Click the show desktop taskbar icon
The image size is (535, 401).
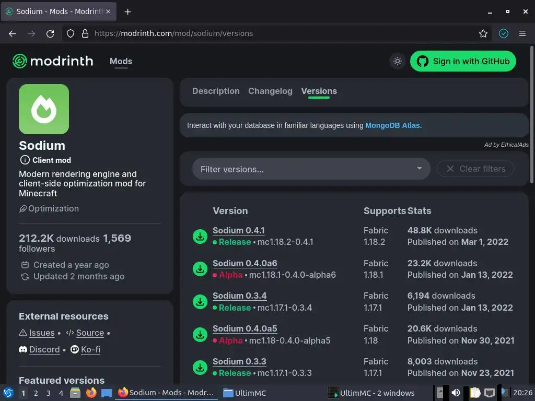click(x=107, y=393)
